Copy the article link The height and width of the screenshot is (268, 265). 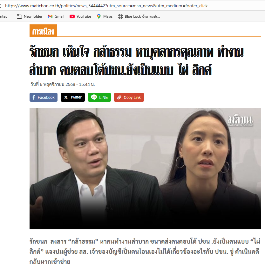tap(129, 97)
